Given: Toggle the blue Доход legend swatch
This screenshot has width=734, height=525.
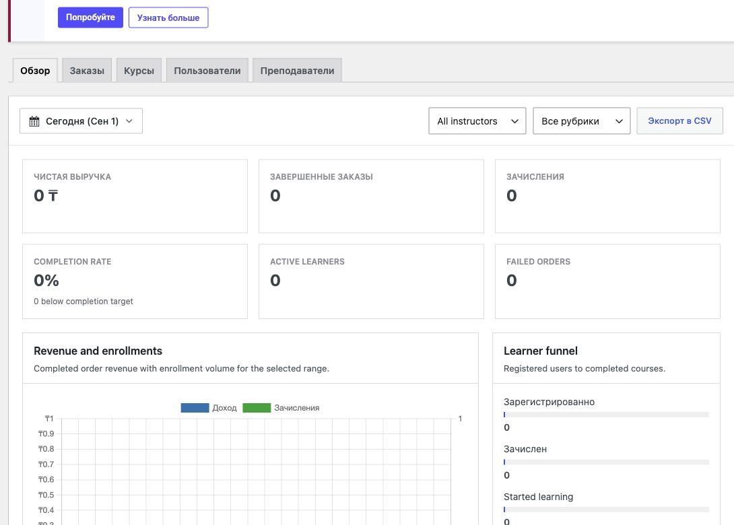Looking at the screenshot, I should pyautogui.click(x=195, y=408).
